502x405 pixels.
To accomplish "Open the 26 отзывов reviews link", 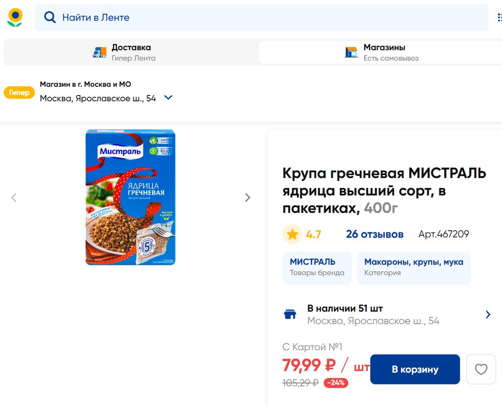I will point(375,235).
